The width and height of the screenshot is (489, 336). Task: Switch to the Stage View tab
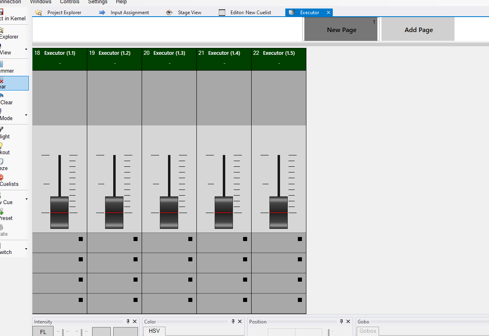(189, 13)
